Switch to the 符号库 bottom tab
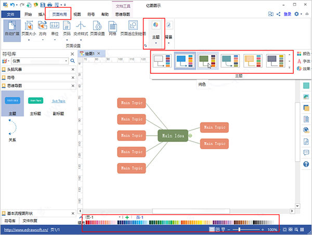Screen dimensions: 312x235 (10, 220)
